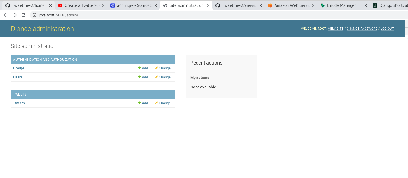408x178 pixels.
Task: Switch to the admin.py SourceCode tab
Action: point(133,5)
